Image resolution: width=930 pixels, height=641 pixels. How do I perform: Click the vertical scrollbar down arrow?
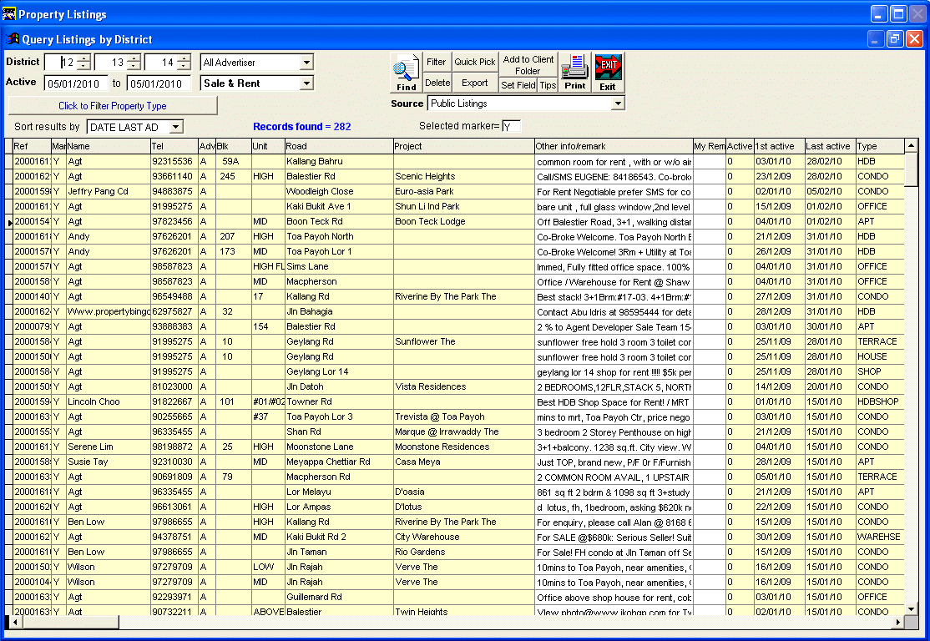(912, 609)
